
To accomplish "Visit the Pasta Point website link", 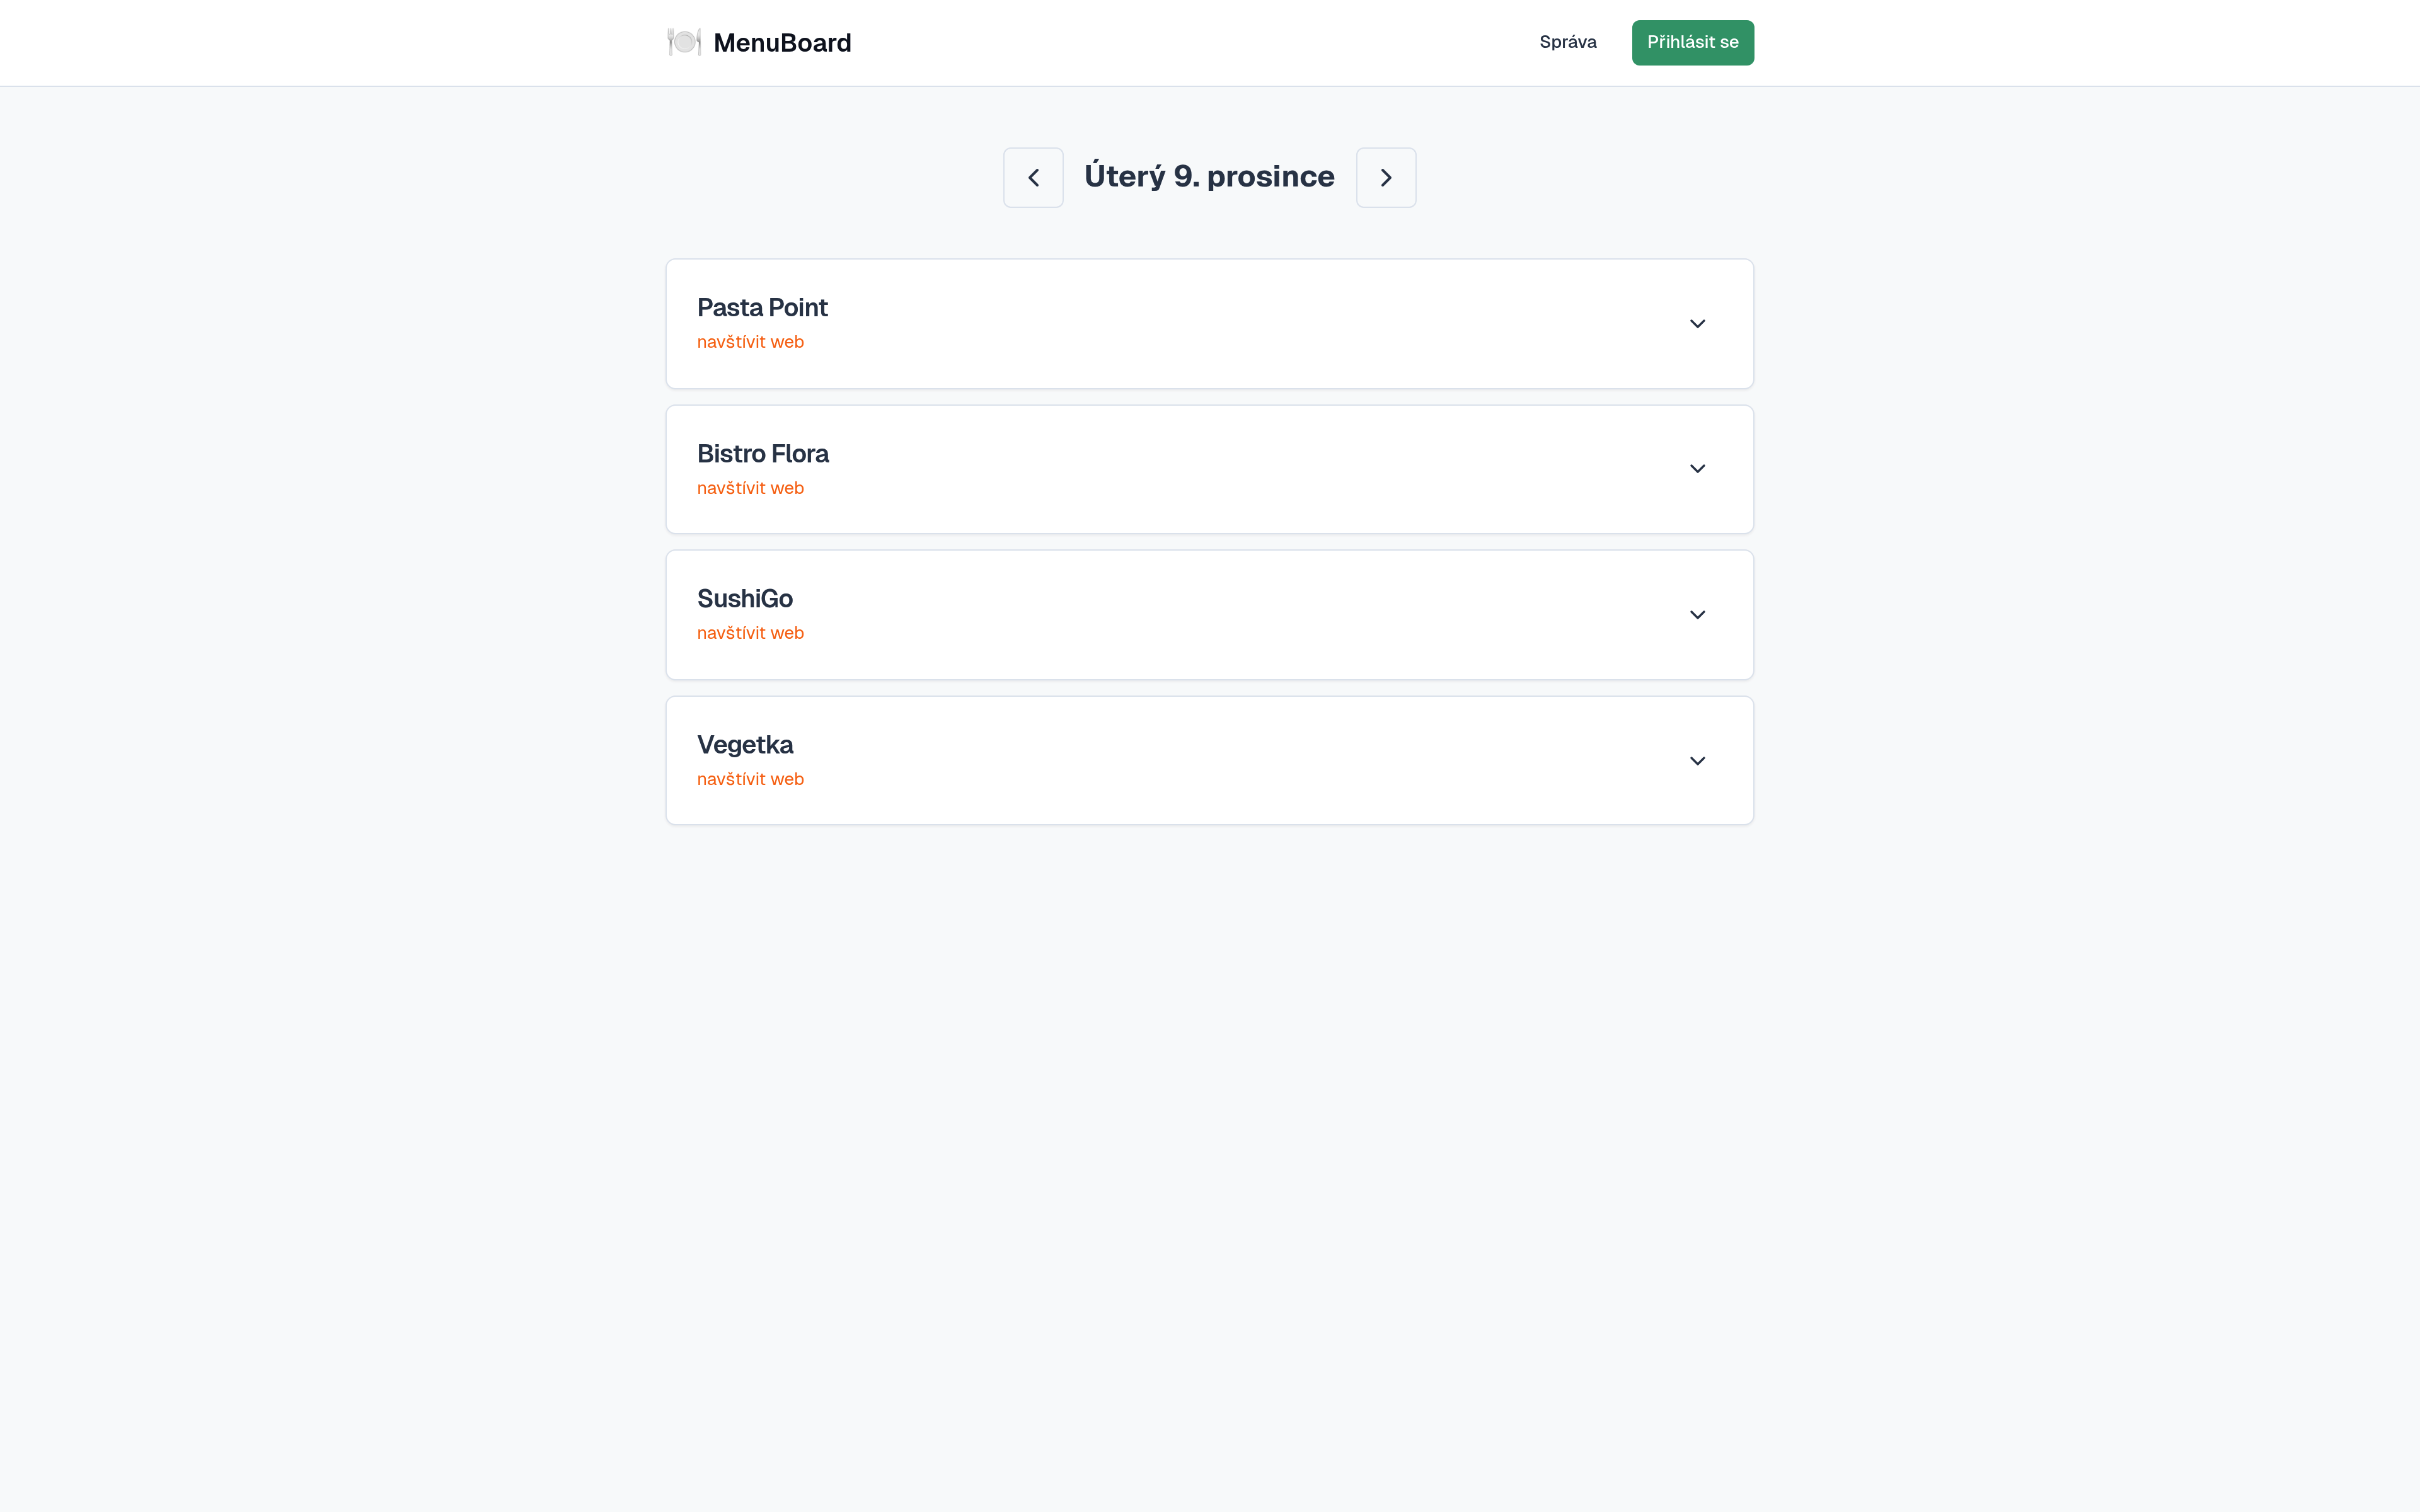I will pyautogui.click(x=750, y=342).
